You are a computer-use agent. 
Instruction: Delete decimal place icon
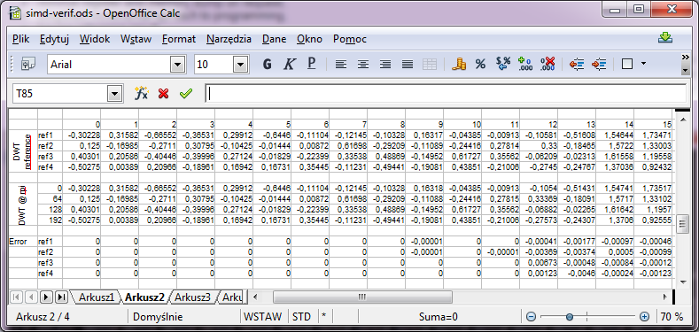tap(547, 65)
